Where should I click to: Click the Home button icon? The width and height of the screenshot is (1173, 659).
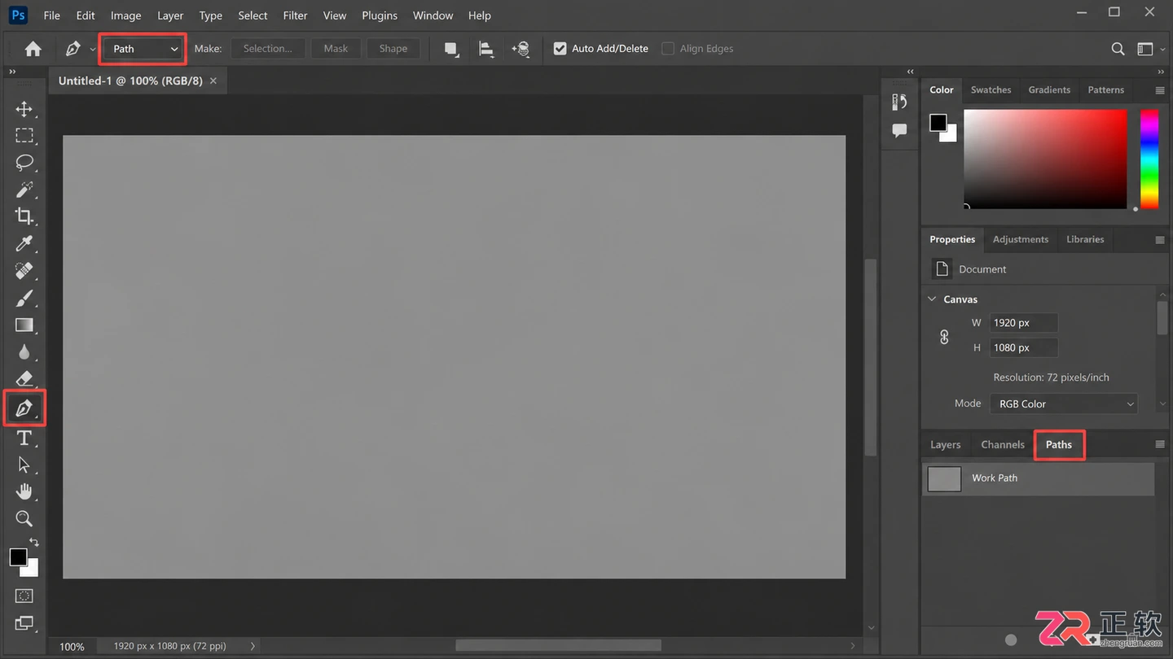(33, 49)
